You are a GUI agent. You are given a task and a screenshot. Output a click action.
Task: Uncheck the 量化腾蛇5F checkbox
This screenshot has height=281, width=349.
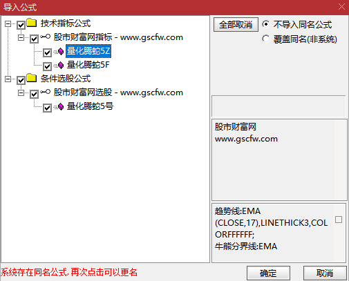[47, 66]
